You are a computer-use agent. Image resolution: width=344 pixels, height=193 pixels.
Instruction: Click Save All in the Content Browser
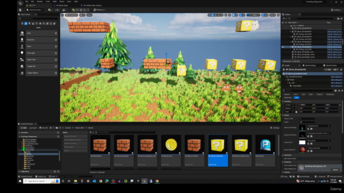point(43,128)
